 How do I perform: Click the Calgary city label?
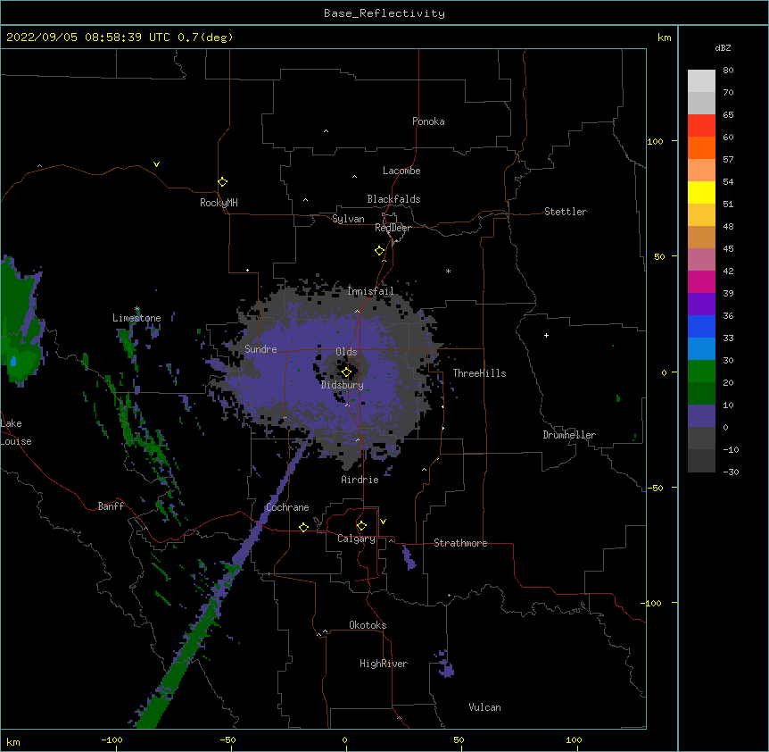(356, 539)
